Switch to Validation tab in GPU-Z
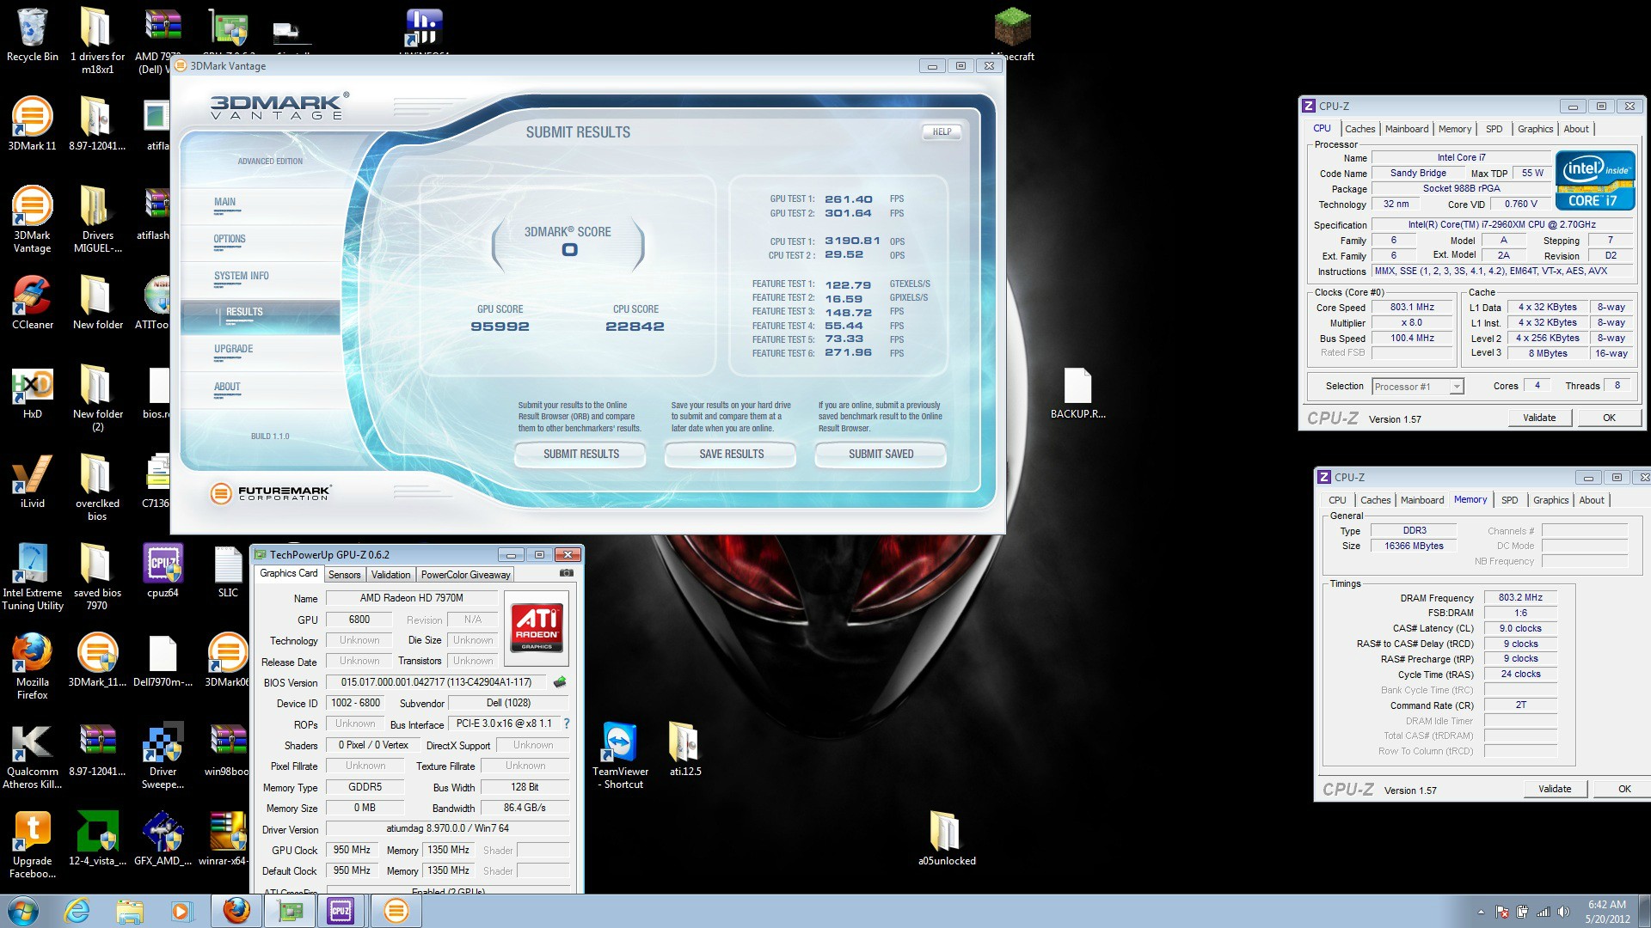Viewport: 1651px width, 928px height. 390,575
